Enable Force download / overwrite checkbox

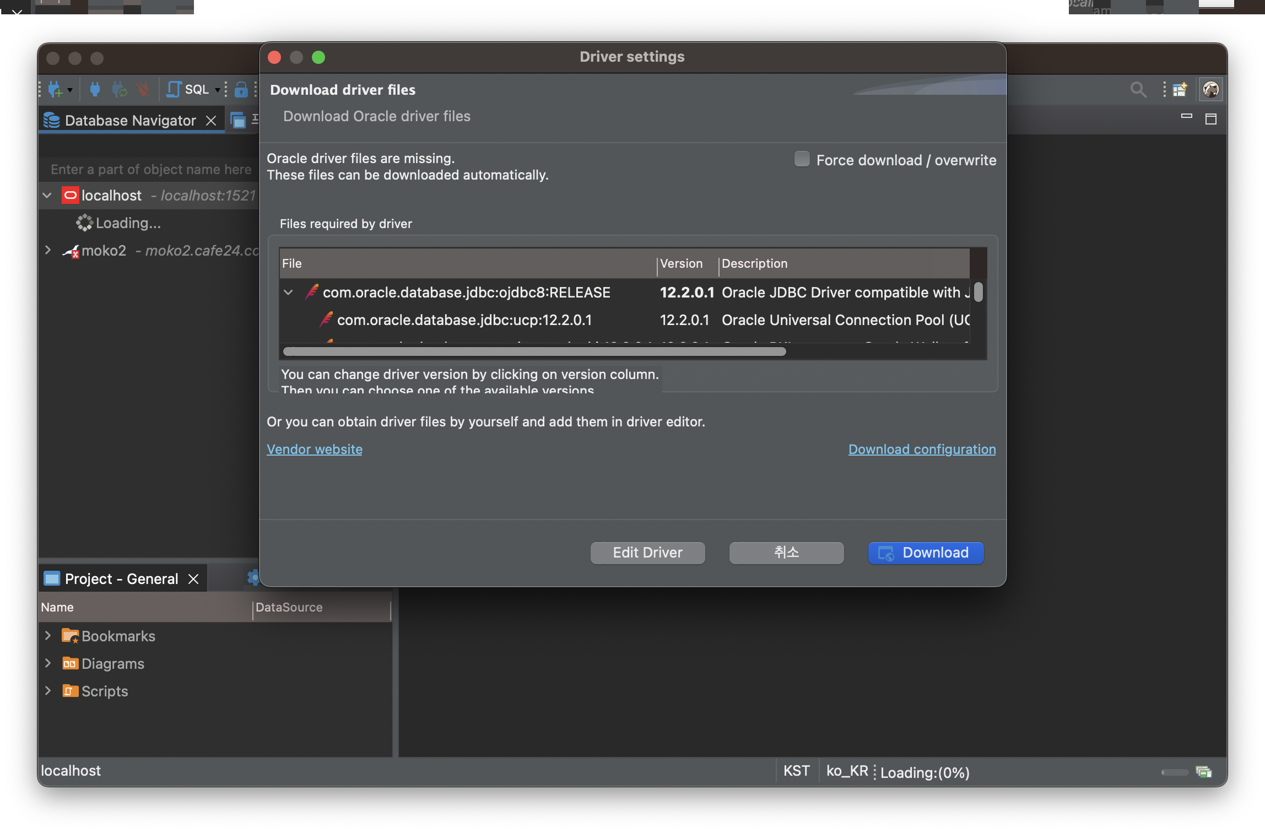pyautogui.click(x=802, y=159)
